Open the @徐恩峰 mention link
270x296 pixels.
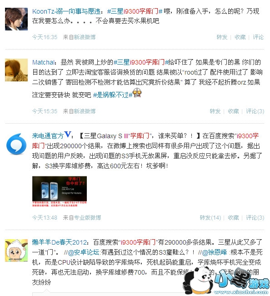click(x=214, y=252)
